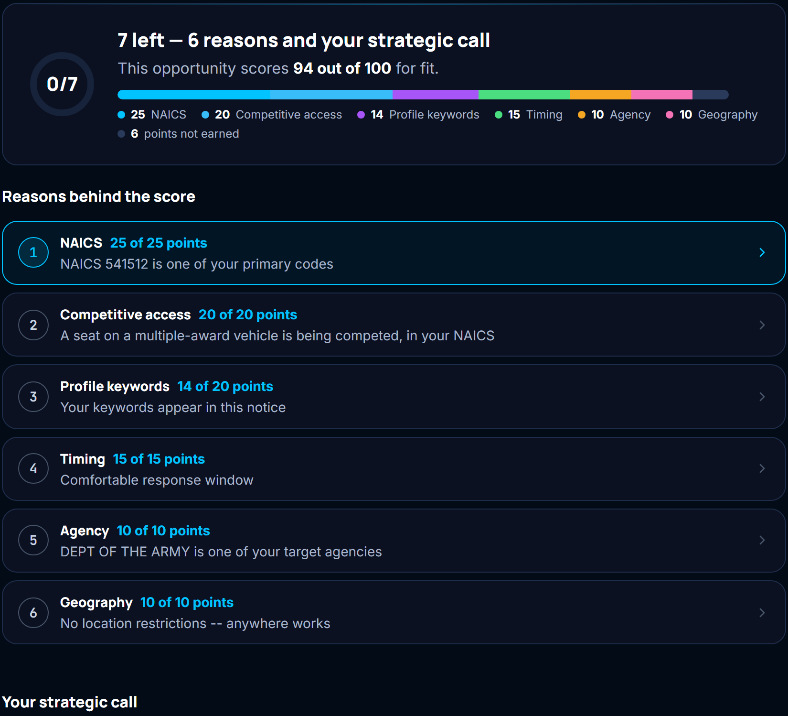
Task: Click '7 left — 6 reasons and your strategic call' title
Action: click(304, 40)
